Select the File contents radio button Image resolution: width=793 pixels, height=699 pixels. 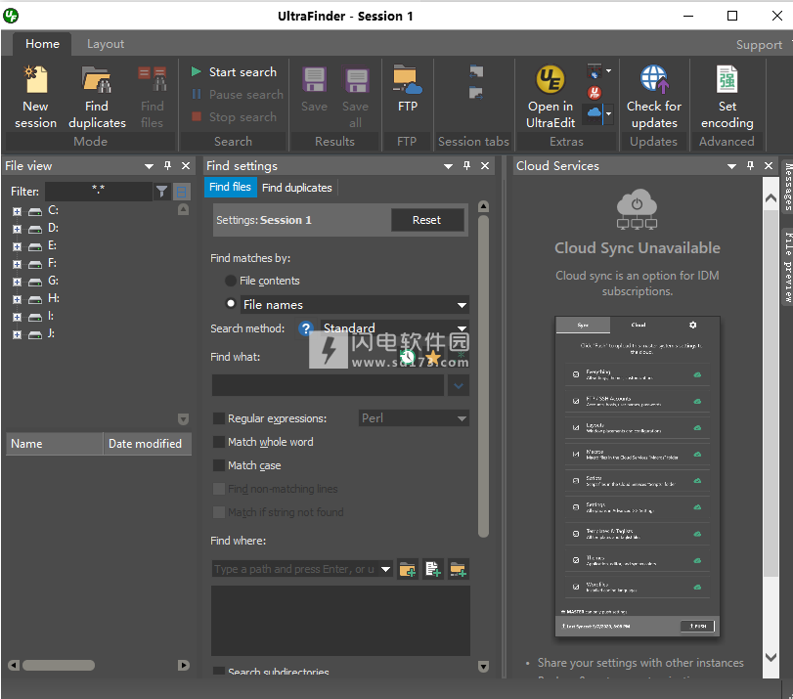231,281
